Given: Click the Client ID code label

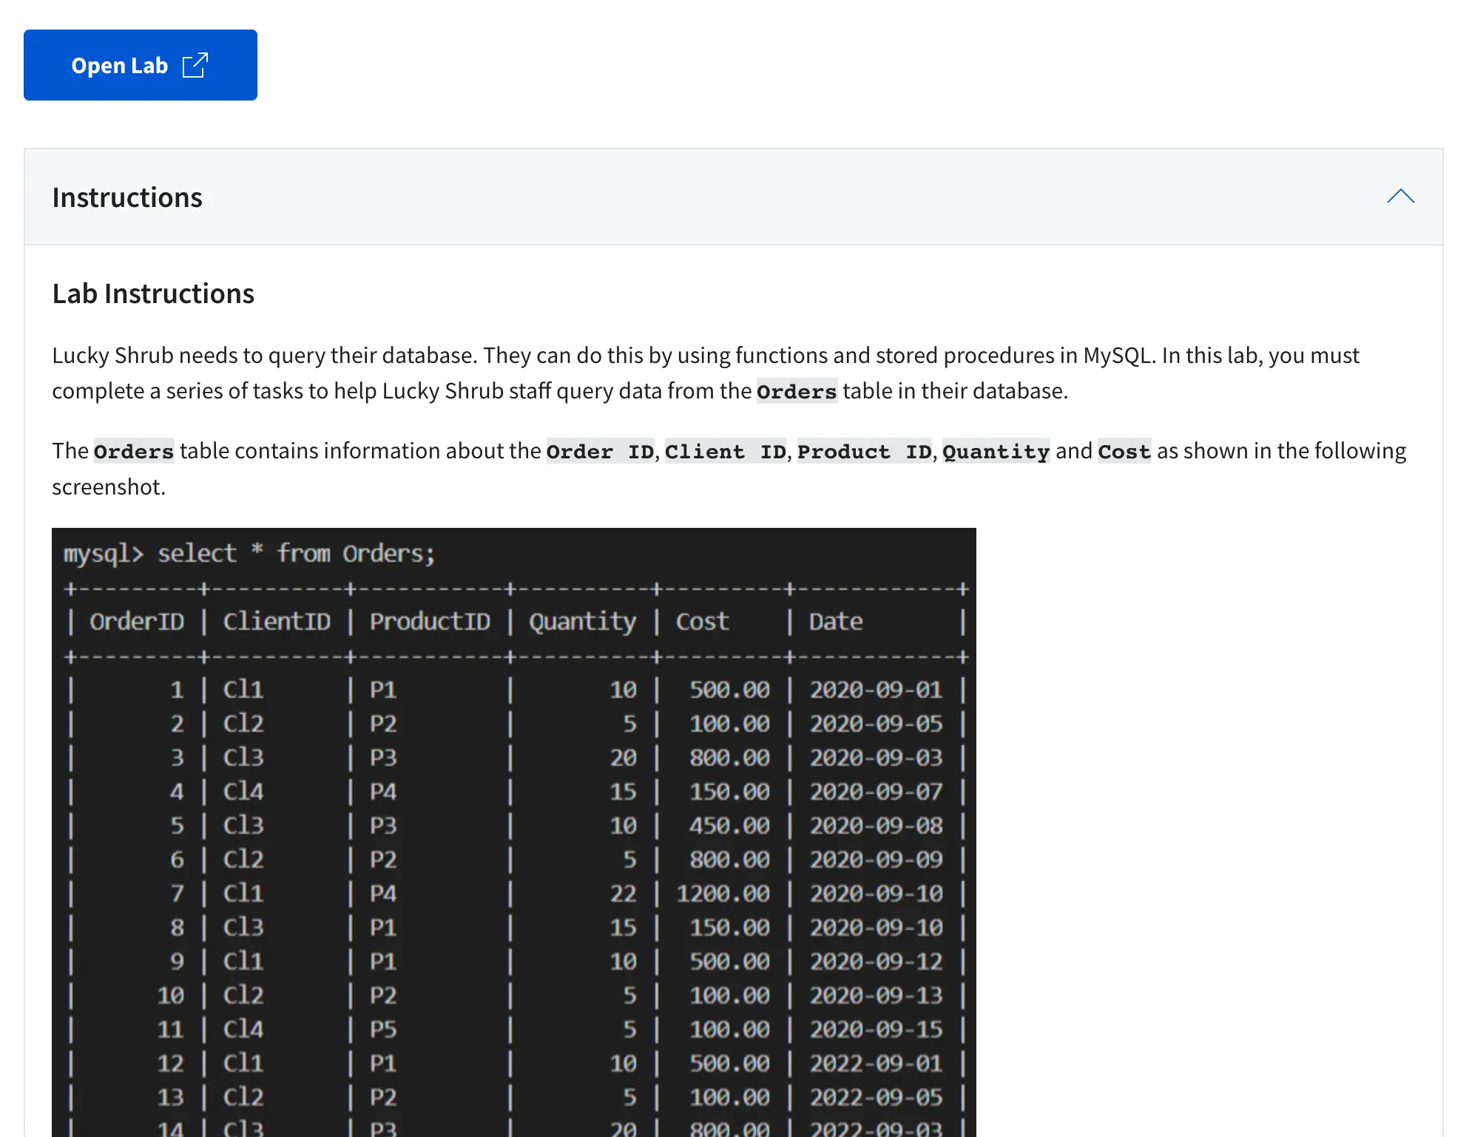Looking at the screenshot, I should (725, 451).
